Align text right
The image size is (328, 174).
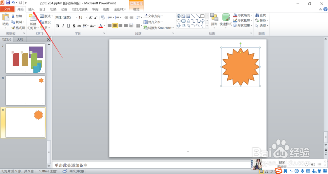tap(120, 26)
